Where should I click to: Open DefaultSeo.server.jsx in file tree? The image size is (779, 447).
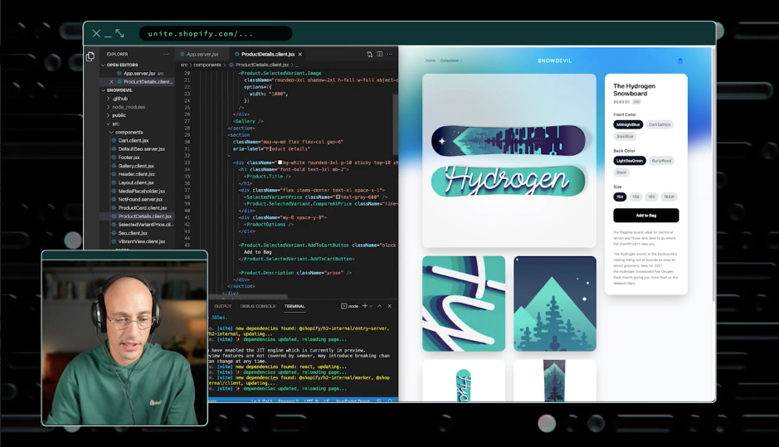tap(142, 149)
